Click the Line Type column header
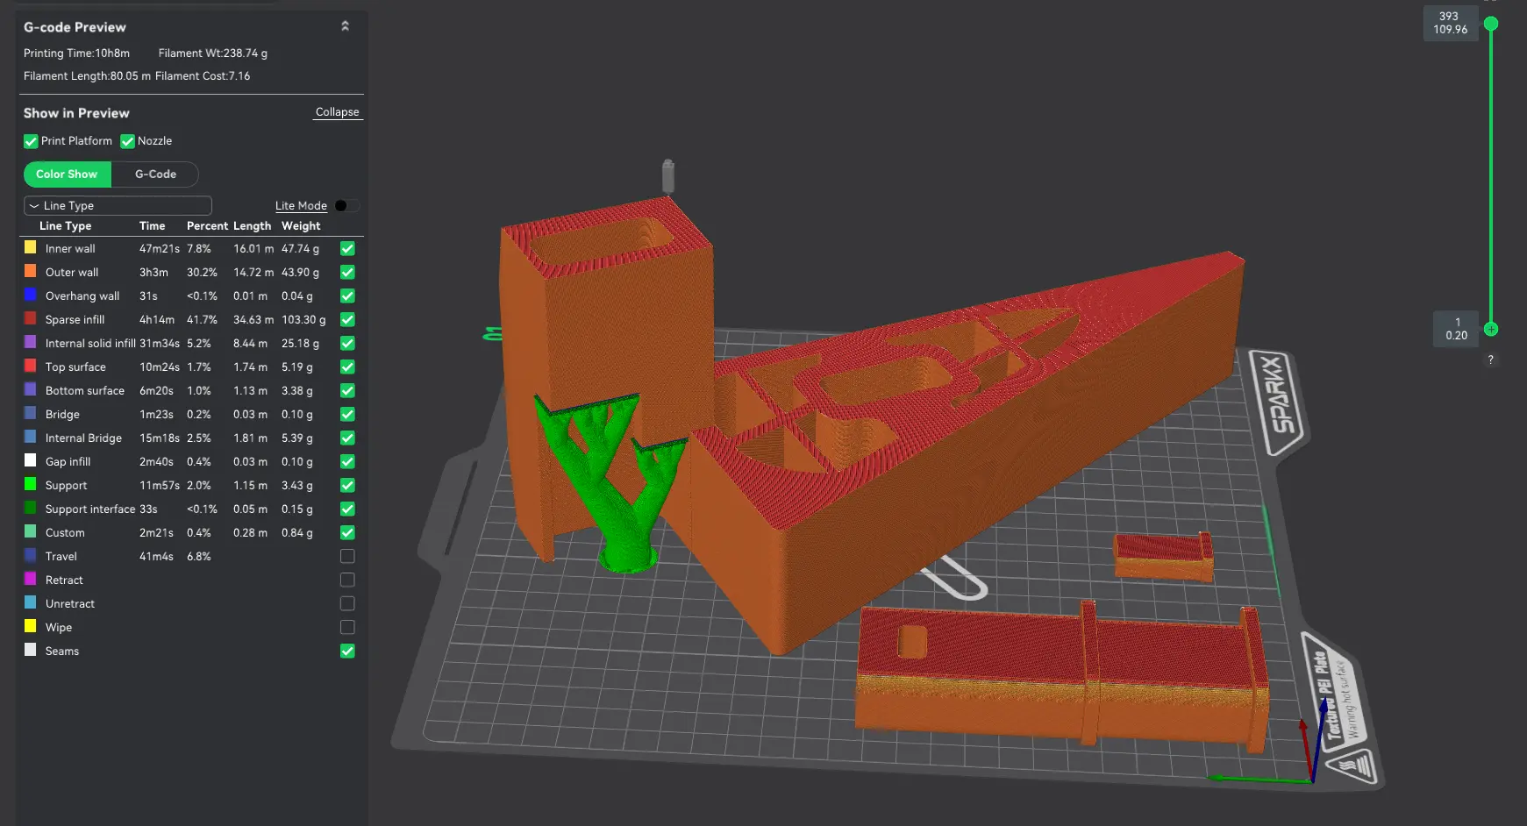Image resolution: width=1527 pixels, height=826 pixels. (65, 225)
